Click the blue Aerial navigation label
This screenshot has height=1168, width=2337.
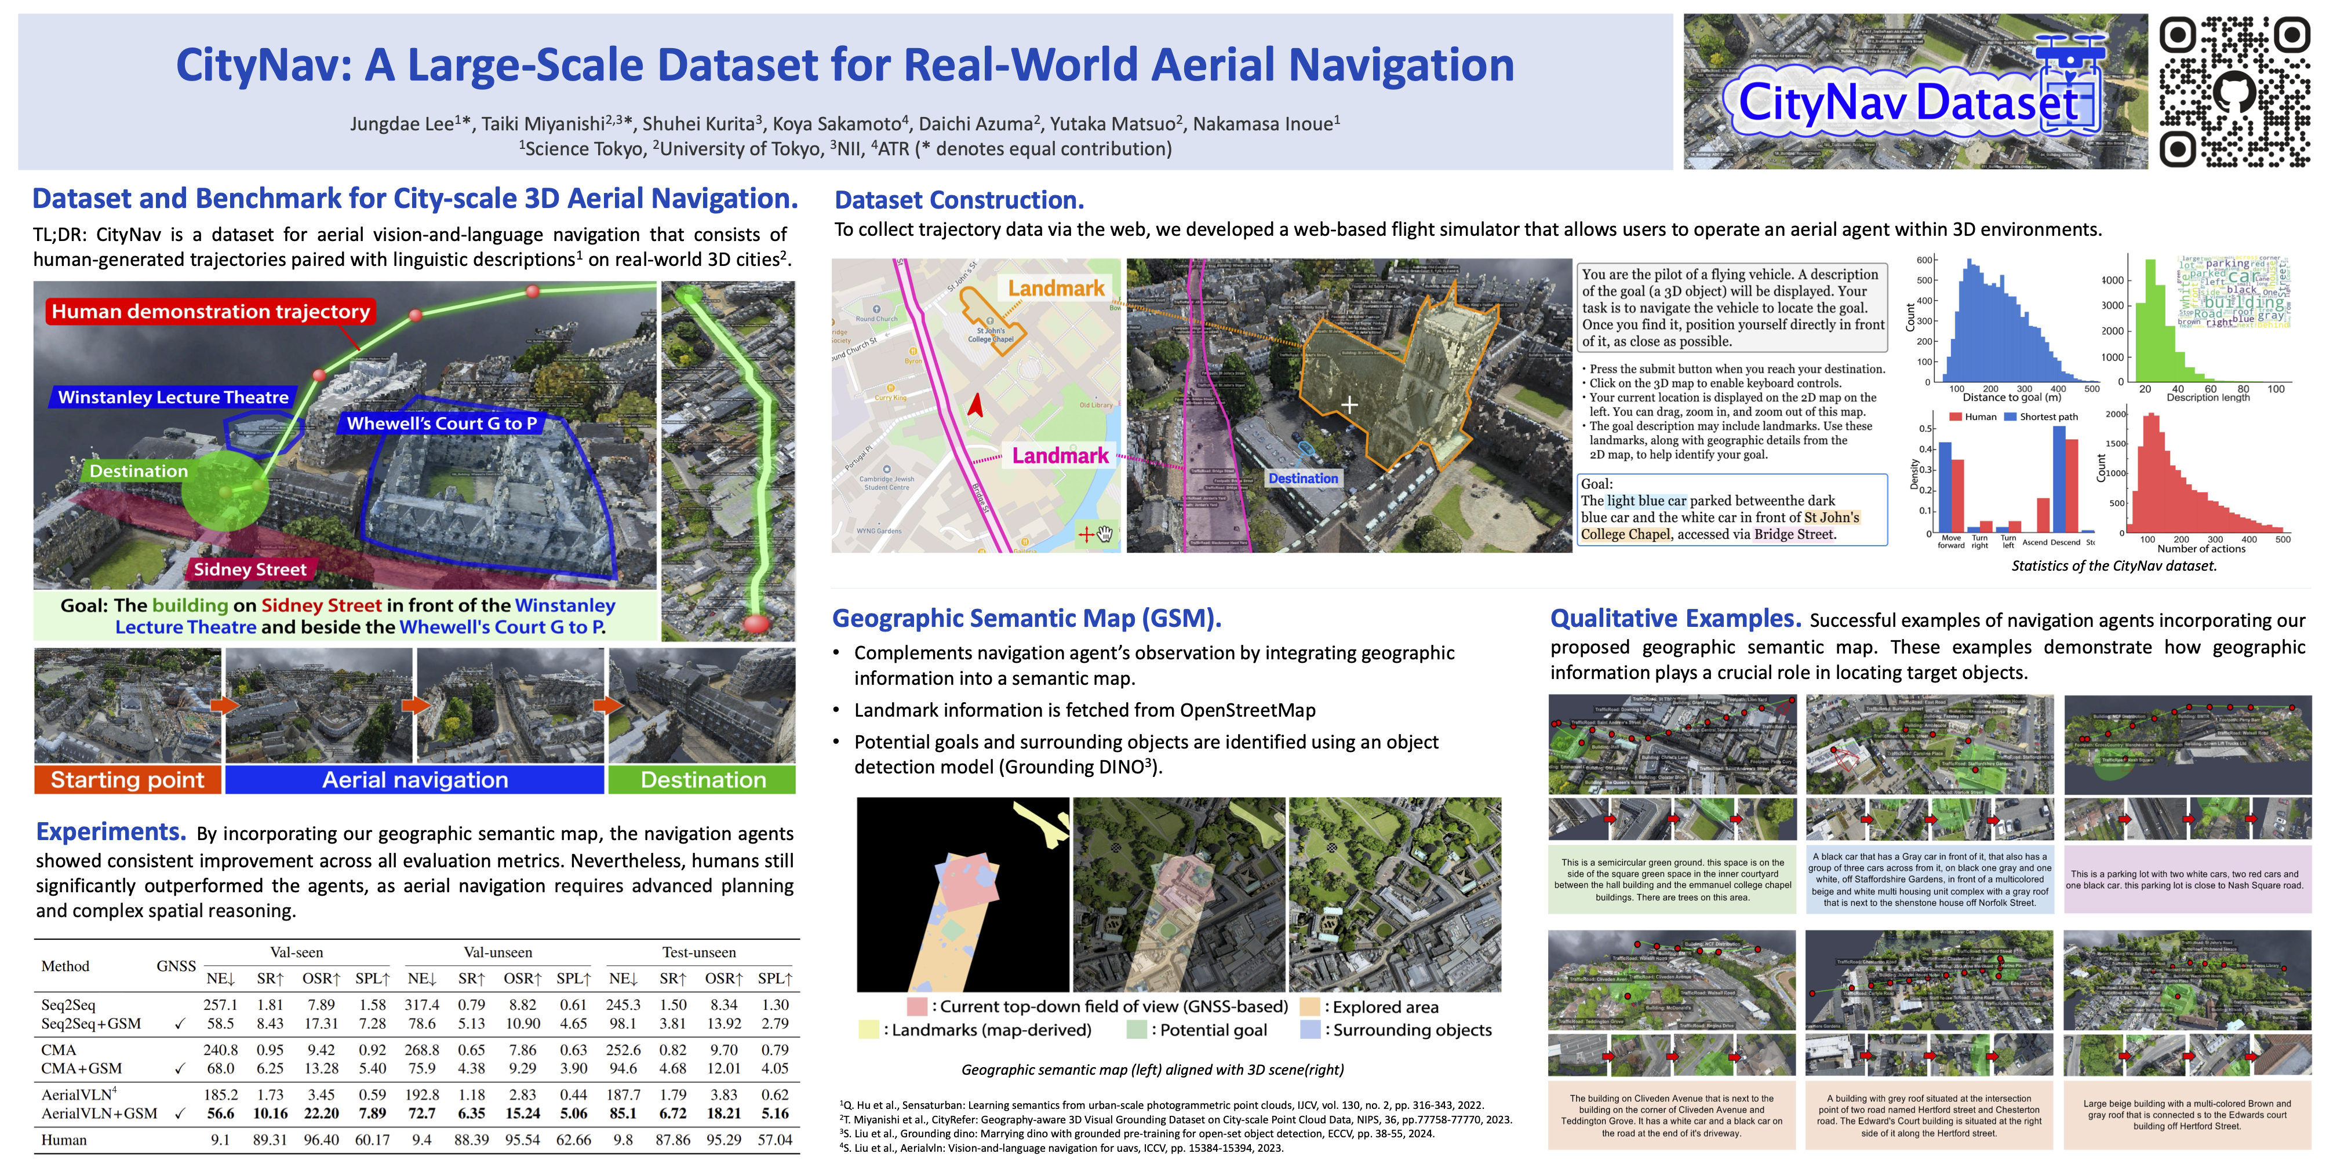tap(414, 780)
